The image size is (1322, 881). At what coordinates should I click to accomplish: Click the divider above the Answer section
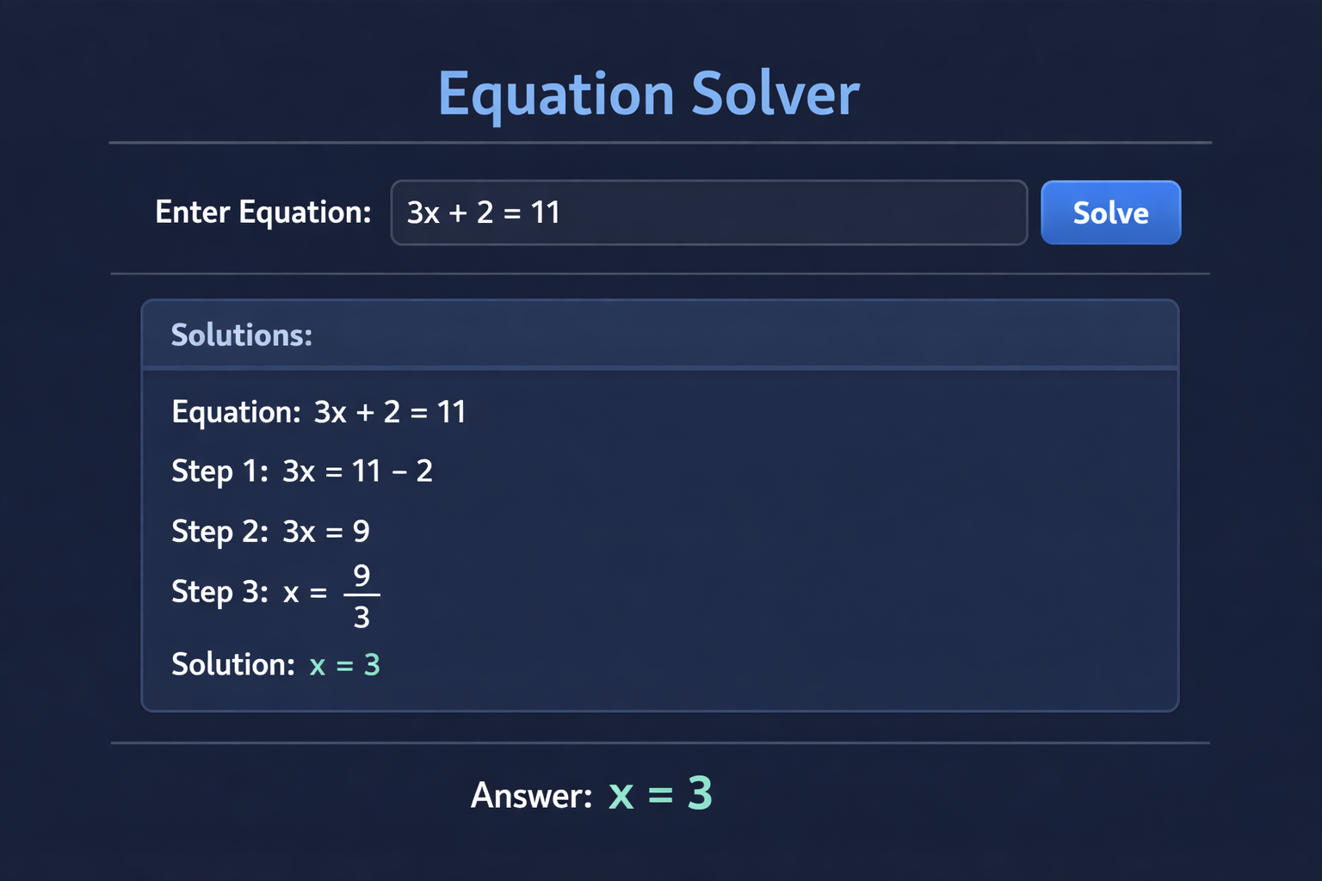click(x=659, y=742)
